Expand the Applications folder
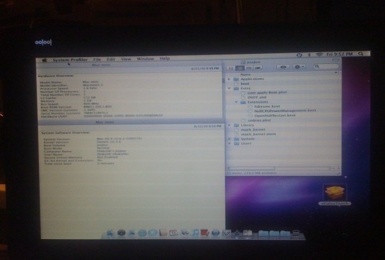 tap(230, 79)
